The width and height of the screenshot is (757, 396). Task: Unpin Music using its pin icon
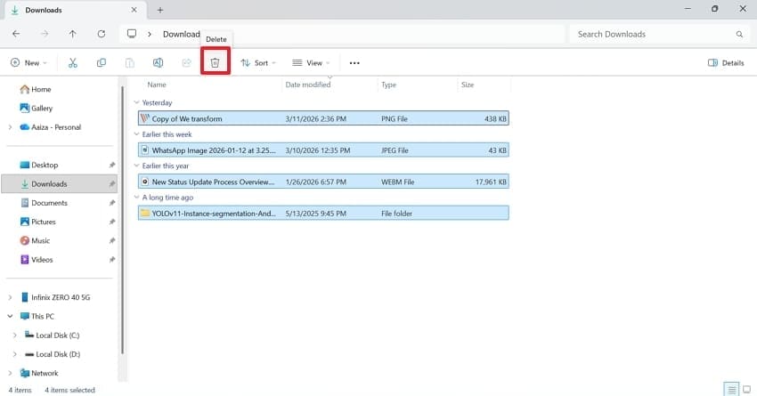point(112,240)
